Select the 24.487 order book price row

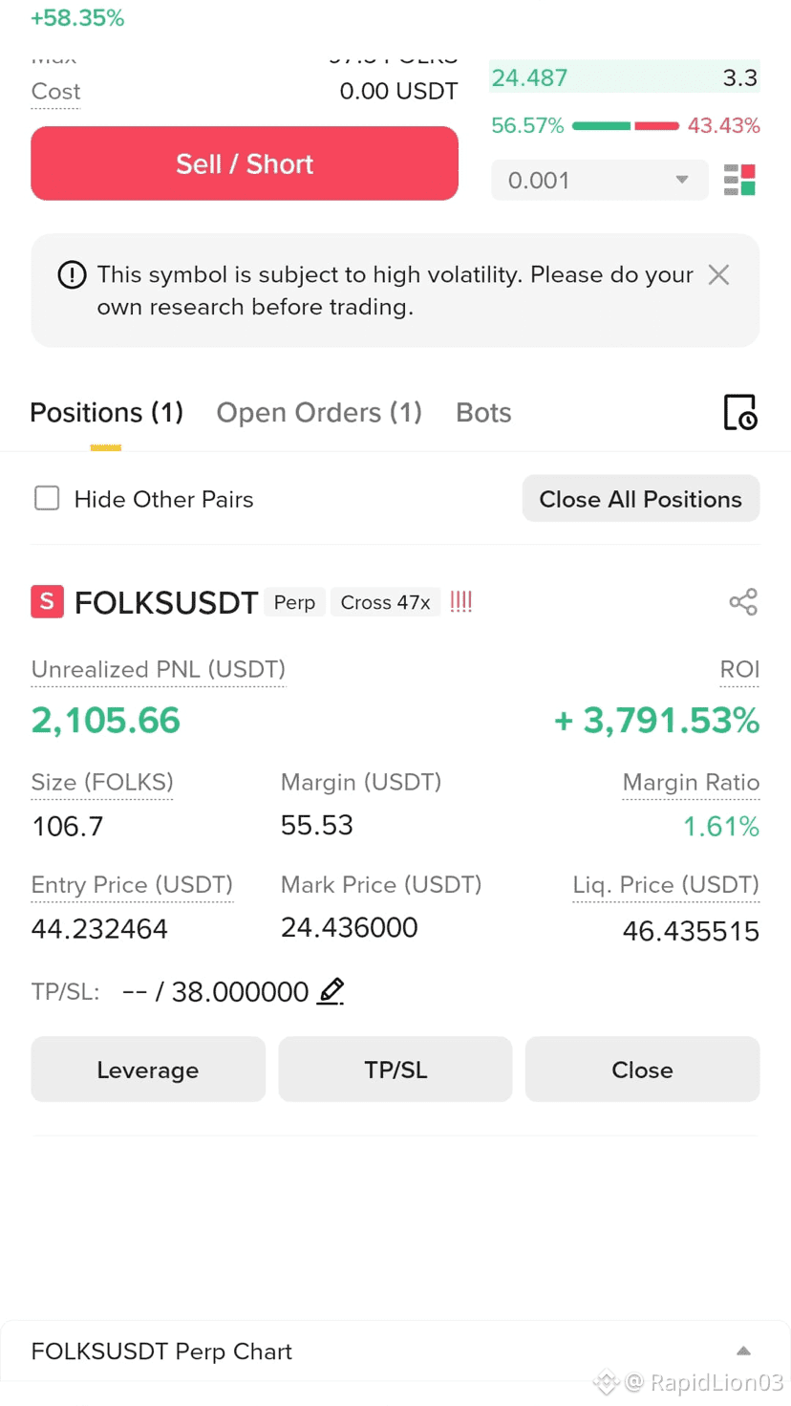click(625, 77)
